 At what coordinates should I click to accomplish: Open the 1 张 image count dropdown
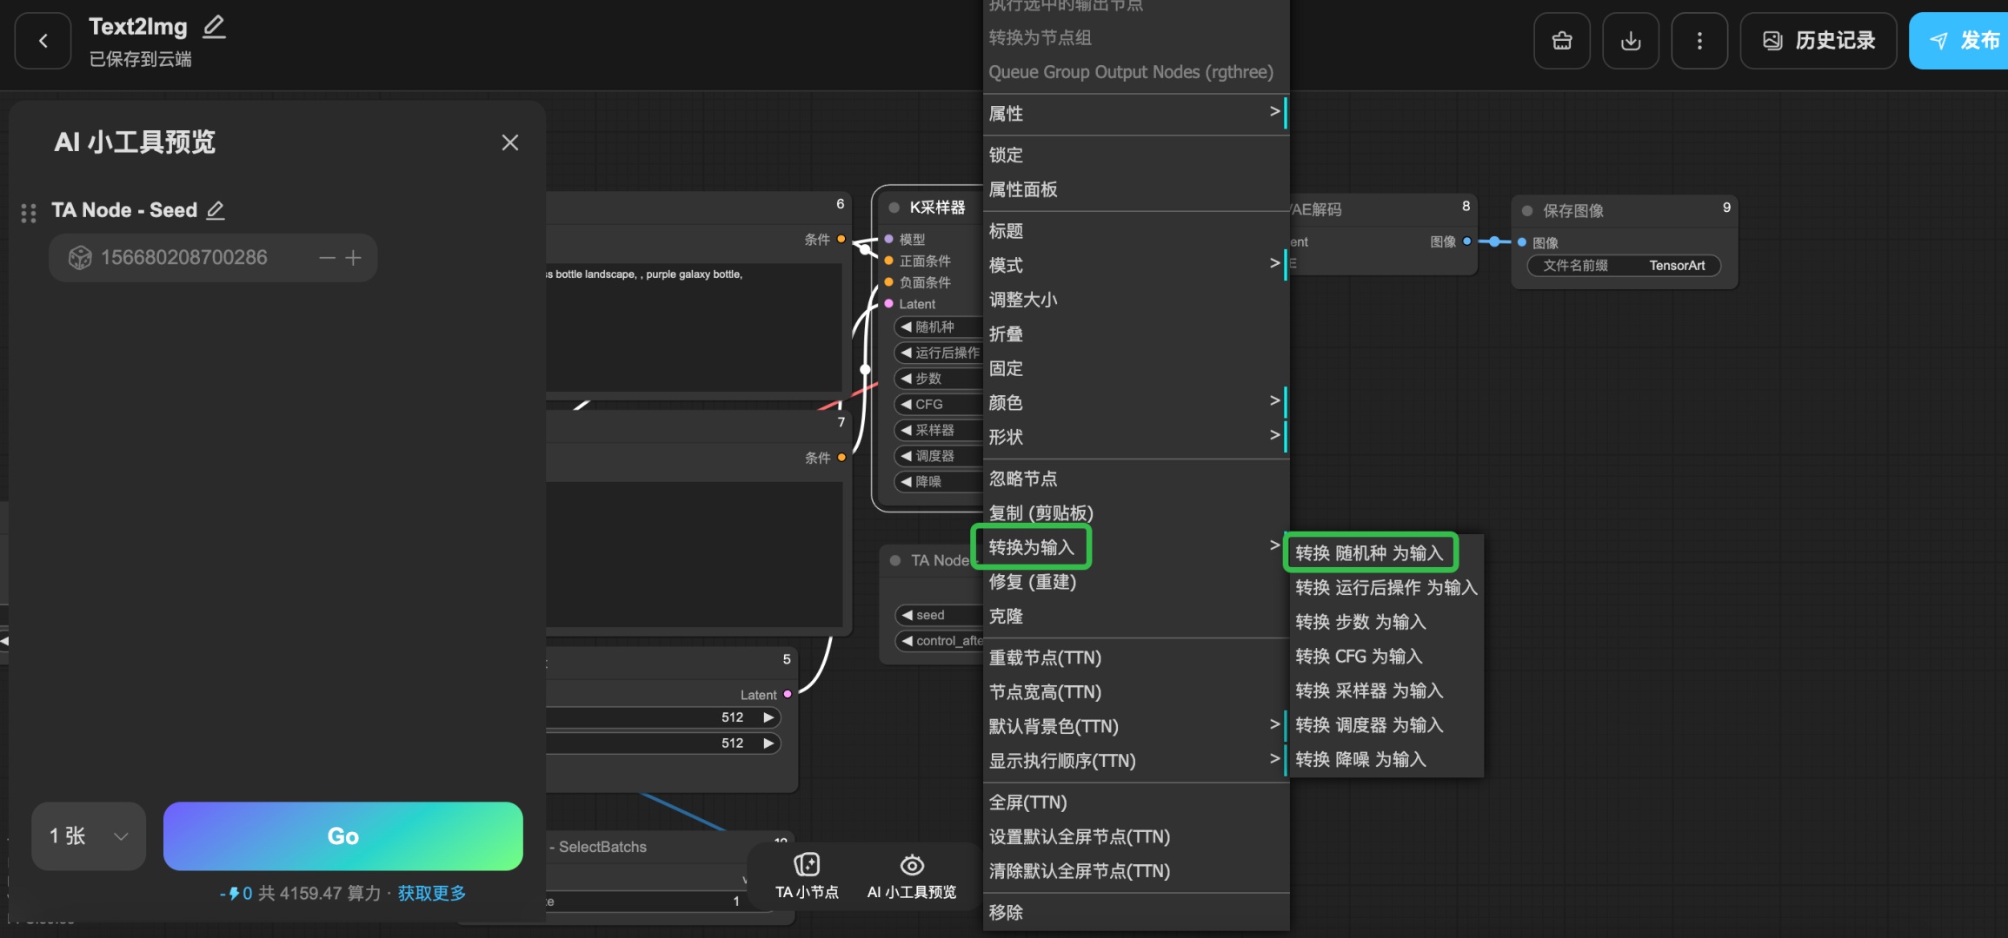(x=89, y=836)
